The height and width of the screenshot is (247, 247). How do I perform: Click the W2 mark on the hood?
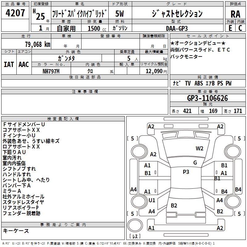tap(199, 148)
